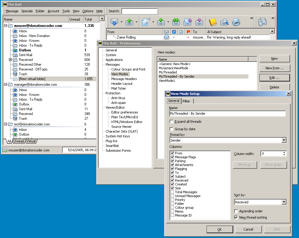This screenshot has width=299, height=238.
Task: Click the Outbox icon under mouser@donationcoder.com
Action: [x=15, y=50]
